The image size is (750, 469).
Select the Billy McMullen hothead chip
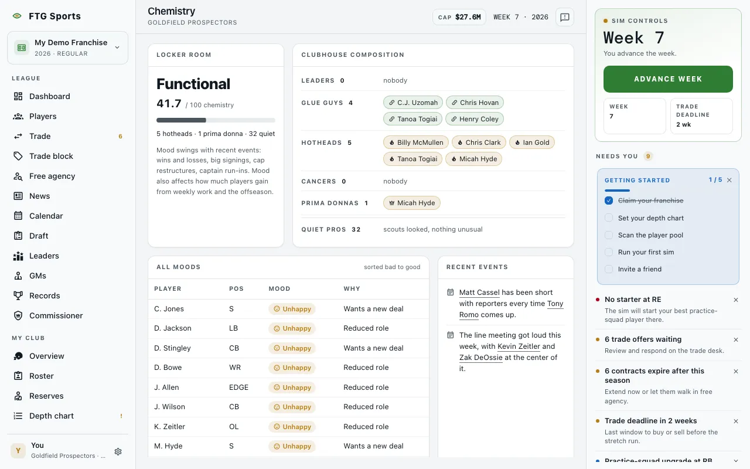416,142
